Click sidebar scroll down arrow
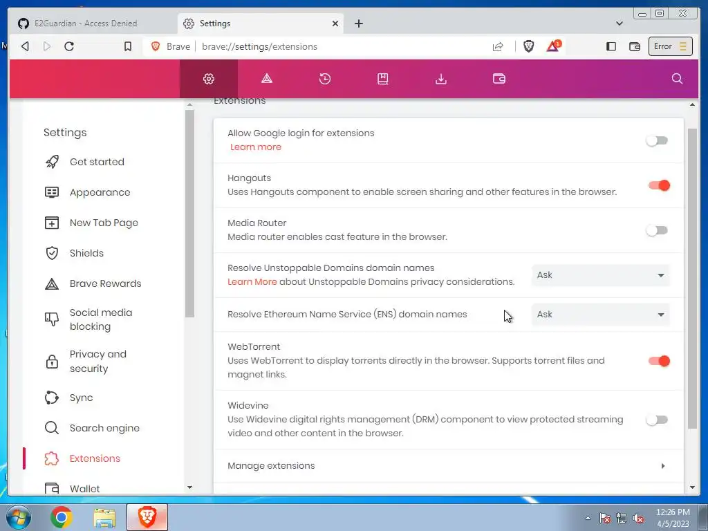This screenshot has width=708, height=531. pyautogui.click(x=189, y=487)
